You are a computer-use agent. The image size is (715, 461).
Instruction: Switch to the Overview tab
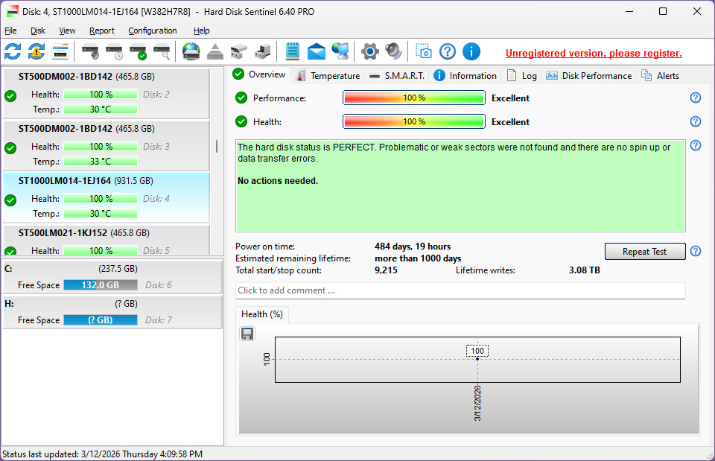[259, 74]
